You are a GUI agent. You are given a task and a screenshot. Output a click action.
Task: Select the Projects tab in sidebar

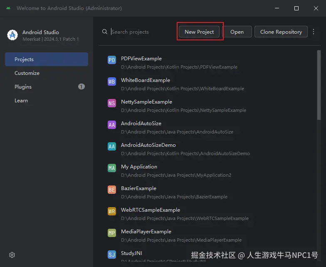click(47, 59)
